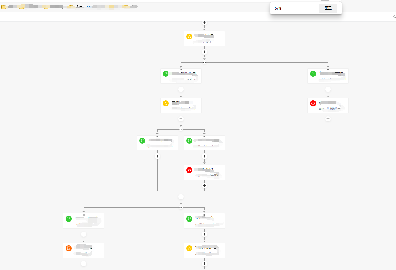
Task: Click the + connector below the top timer node
Action: click(204, 52)
